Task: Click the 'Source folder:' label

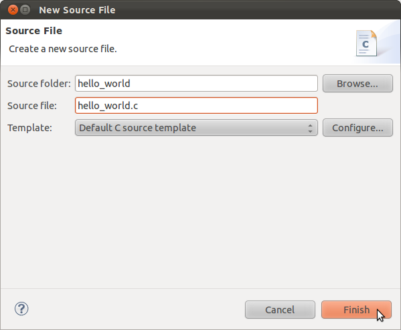Action: coord(39,84)
